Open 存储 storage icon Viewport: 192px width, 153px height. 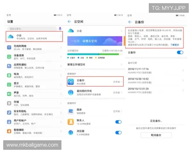point(9,103)
